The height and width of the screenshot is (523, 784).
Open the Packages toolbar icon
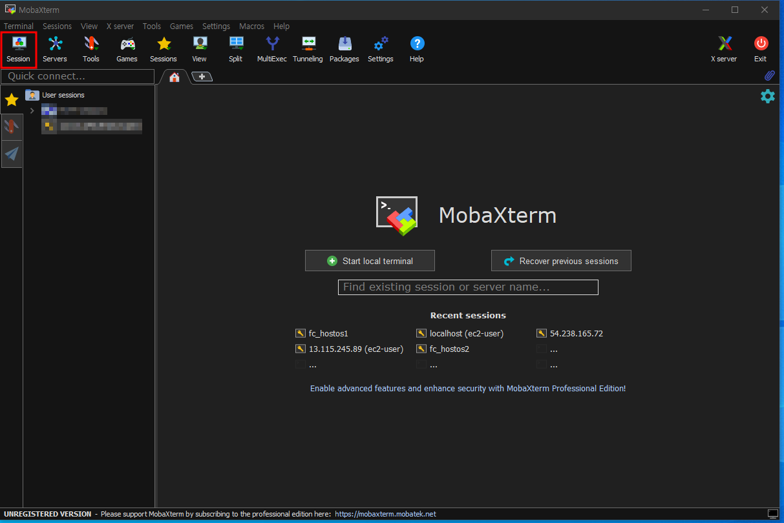point(344,50)
